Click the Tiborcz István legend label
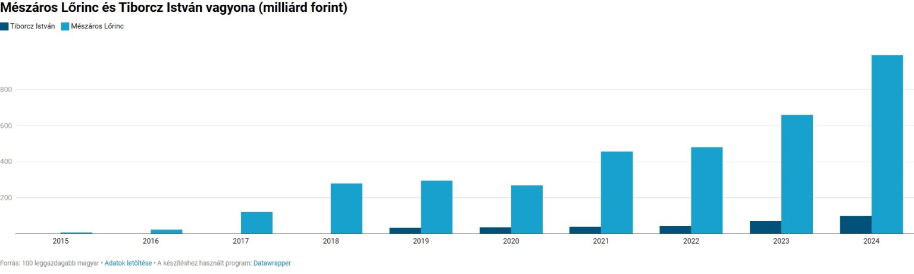This screenshot has height=274, width=914. [33, 26]
